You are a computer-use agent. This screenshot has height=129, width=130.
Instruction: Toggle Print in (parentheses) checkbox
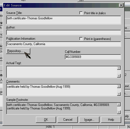pos(81,39)
